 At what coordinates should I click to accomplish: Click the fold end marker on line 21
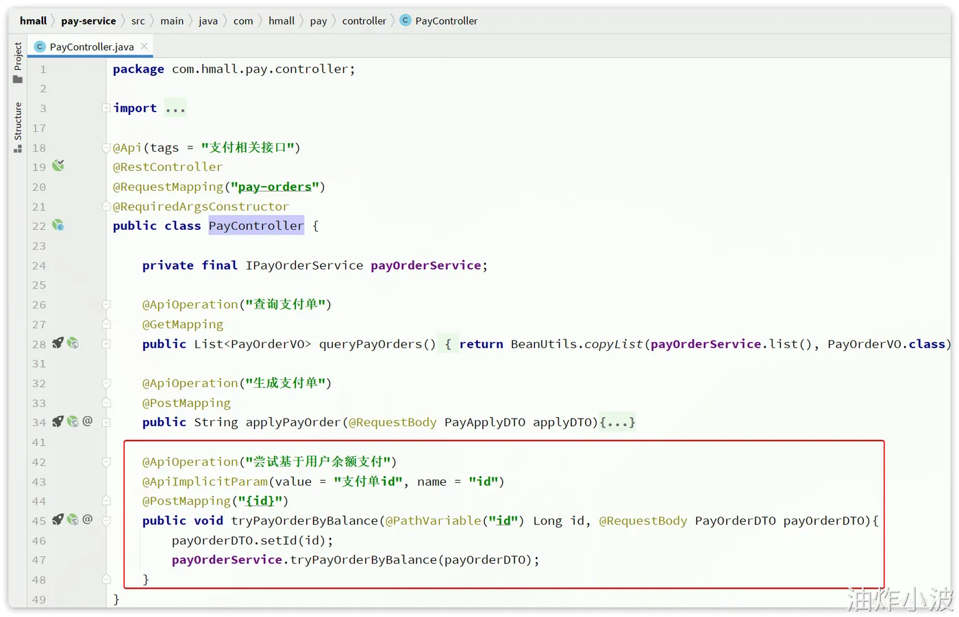click(x=106, y=207)
